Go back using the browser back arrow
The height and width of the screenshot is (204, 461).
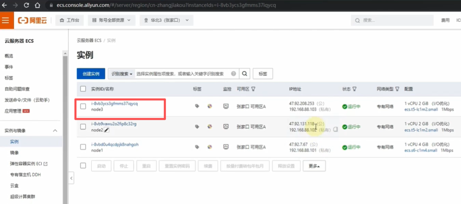pos(5,5)
